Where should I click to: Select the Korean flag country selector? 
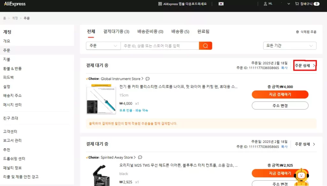(221, 4)
